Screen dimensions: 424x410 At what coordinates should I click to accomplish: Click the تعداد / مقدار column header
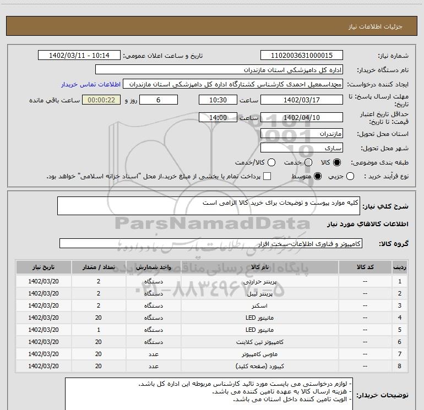tap(99, 267)
